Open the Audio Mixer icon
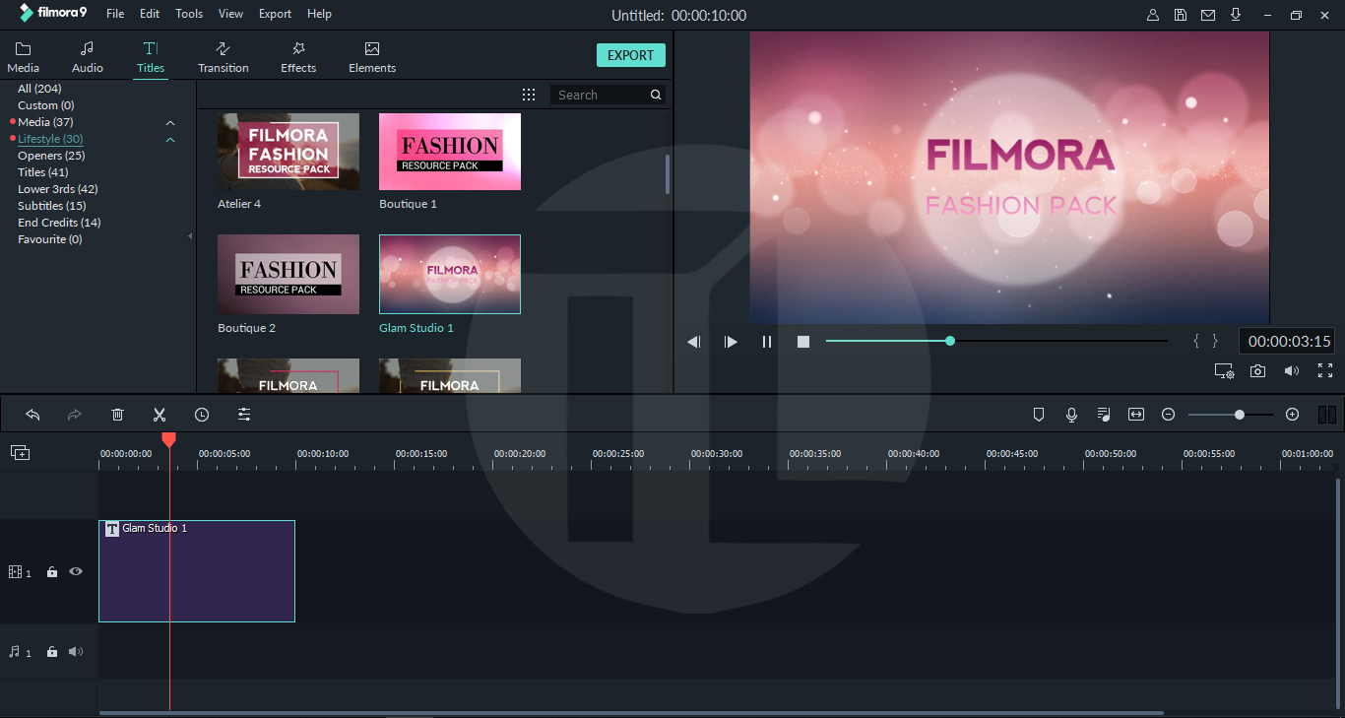The height and width of the screenshot is (718, 1345). pyautogui.click(x=1104, y=414)
